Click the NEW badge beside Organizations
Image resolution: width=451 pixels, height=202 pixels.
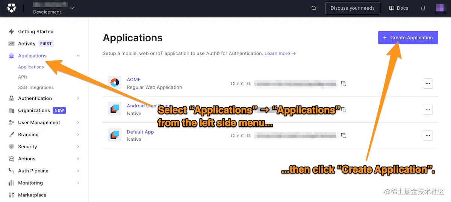point(59,110)
